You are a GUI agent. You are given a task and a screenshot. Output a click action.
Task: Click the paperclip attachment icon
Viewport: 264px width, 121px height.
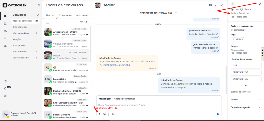(x=108, y=114)
